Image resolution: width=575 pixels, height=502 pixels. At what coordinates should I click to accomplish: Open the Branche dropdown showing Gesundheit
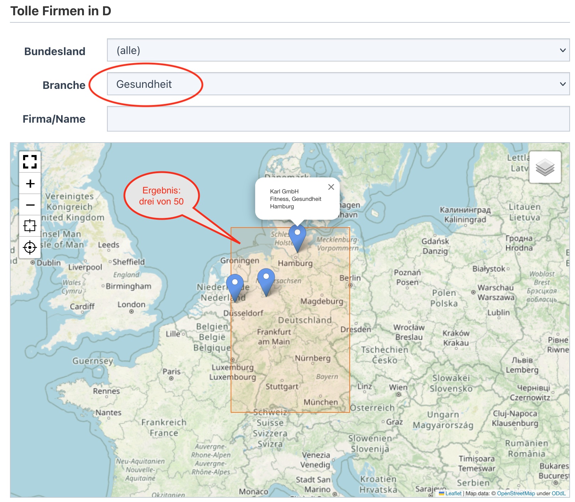tap(338, 84)
